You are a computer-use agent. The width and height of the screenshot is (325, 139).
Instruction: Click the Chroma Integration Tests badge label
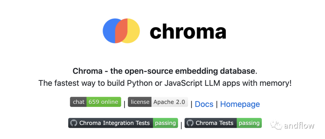114,123
